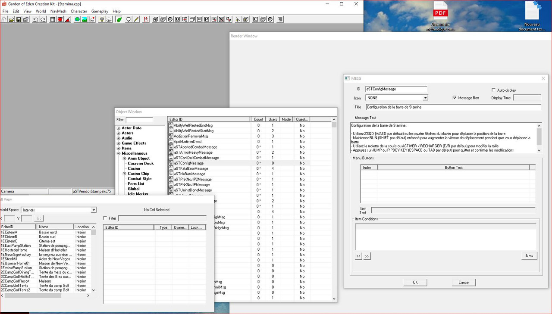Click the circled C toolbar icon
This screenshot has height=314, width=552.
pos(270,19)
